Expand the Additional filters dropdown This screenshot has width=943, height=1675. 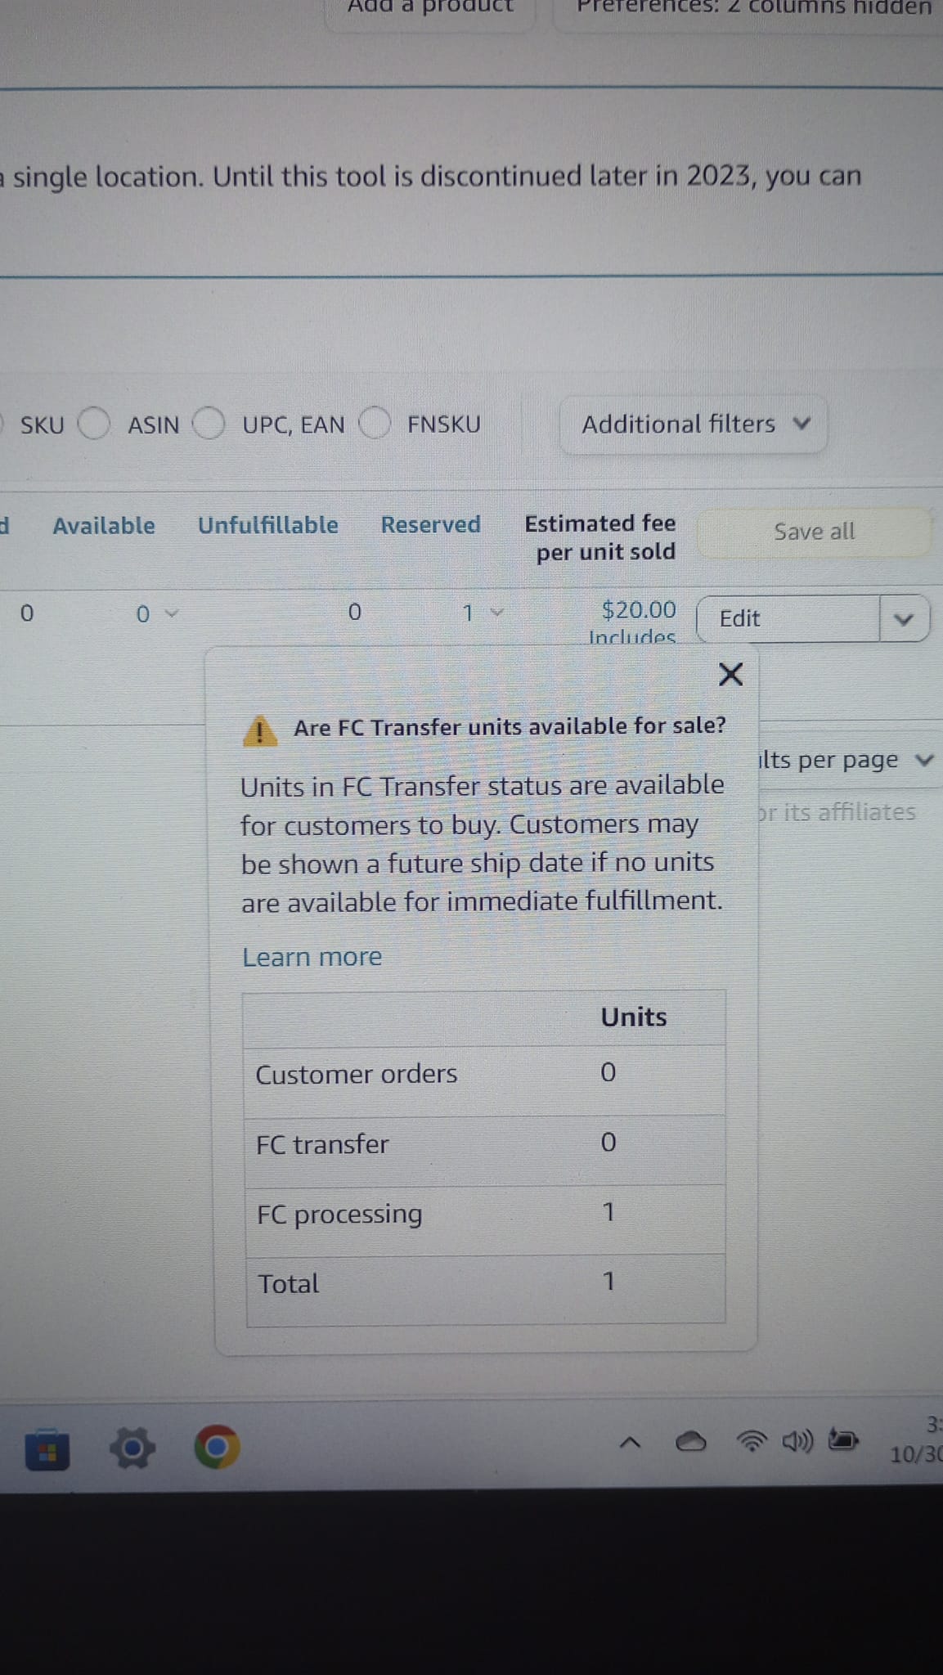(x=694, y=424)
